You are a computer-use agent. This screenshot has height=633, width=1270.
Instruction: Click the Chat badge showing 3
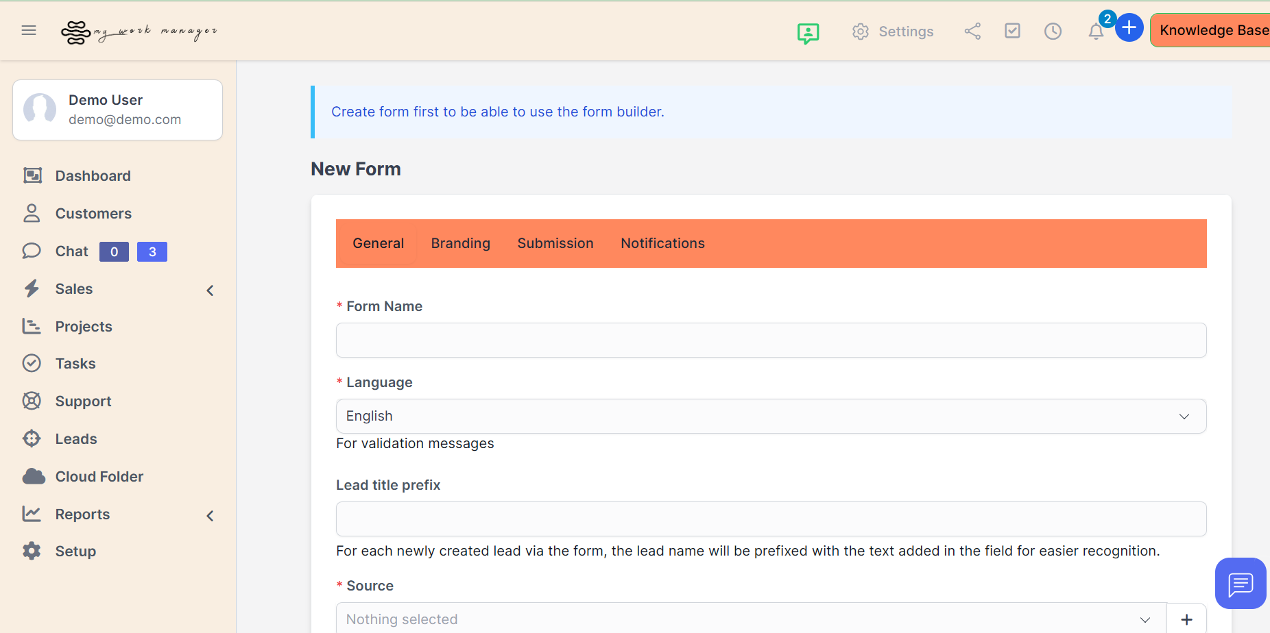point(152,252)
